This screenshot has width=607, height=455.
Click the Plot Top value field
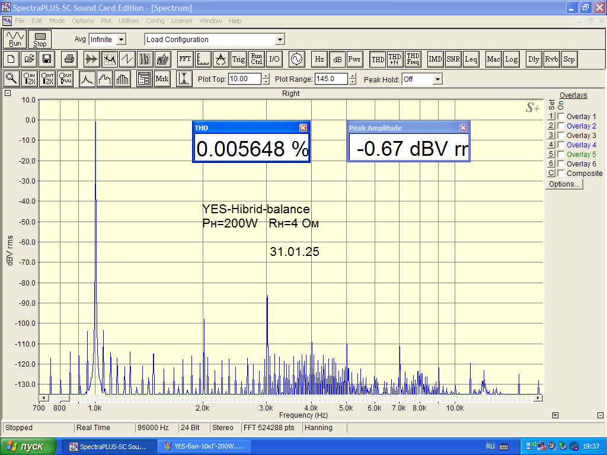pos(245,79)
